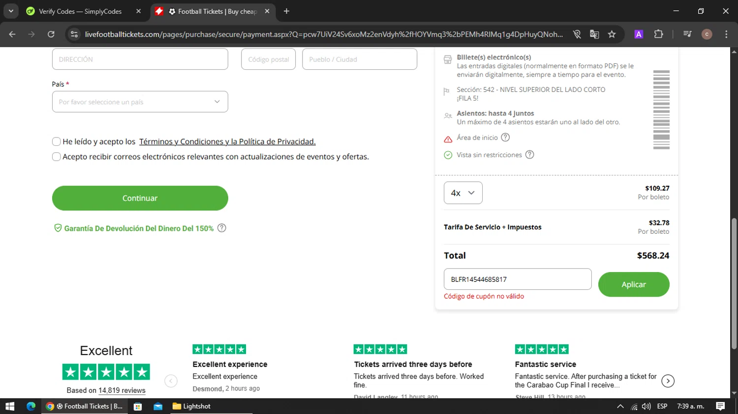Click the green checkmark Vista sin restricciones icon
Viewport: 738px width, 414px height.
(448, 155)
